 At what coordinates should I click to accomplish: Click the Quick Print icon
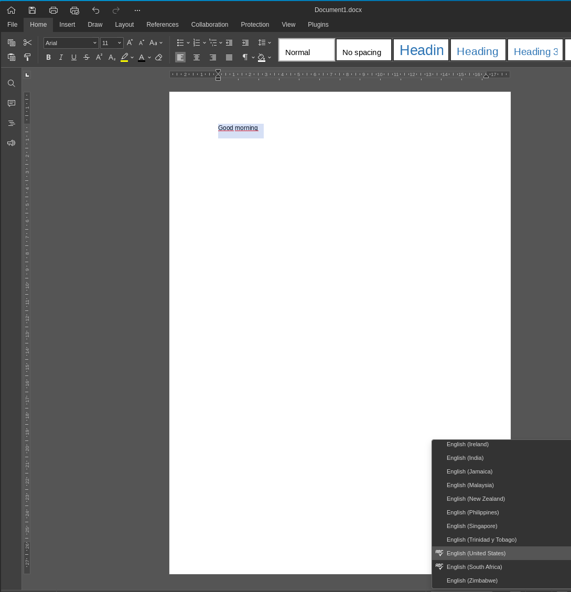(x=74, y=10)
